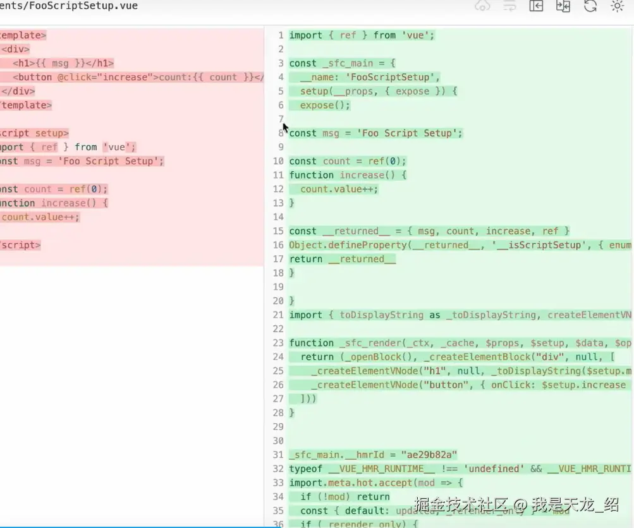This screenshot has width=634, height=528.
Task: Click line 1 "import { ref } from 'vue';"
Action: (x=362, y=35)
